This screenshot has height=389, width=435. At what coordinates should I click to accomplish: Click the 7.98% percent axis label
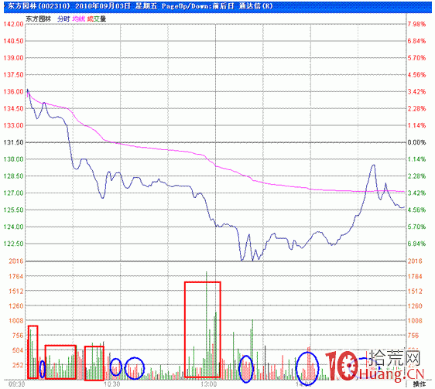click(x=416, y=24)
